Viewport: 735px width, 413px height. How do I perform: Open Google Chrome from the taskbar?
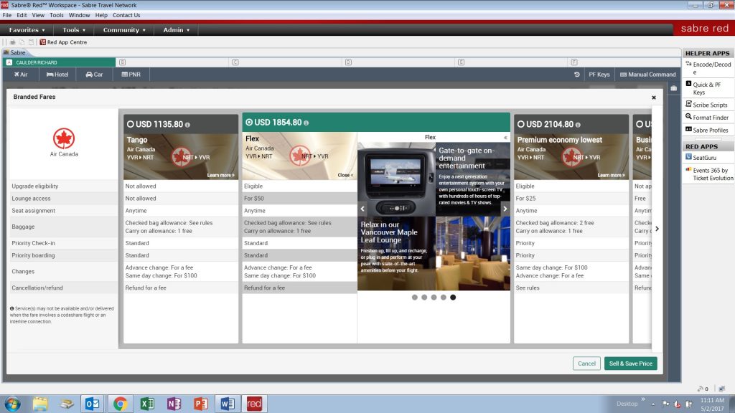(x=119, y=404)
